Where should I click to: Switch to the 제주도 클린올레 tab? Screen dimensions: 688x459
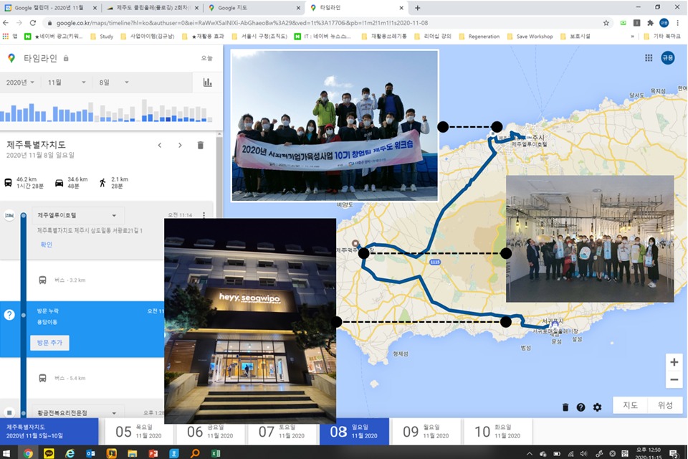[x=152, y=8]
